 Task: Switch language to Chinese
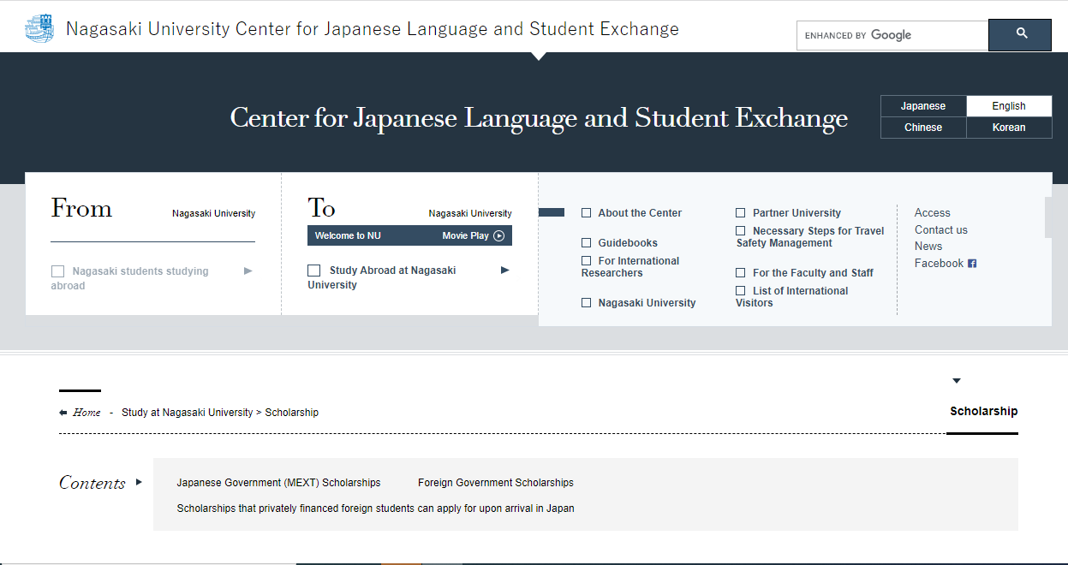[923, 128]
